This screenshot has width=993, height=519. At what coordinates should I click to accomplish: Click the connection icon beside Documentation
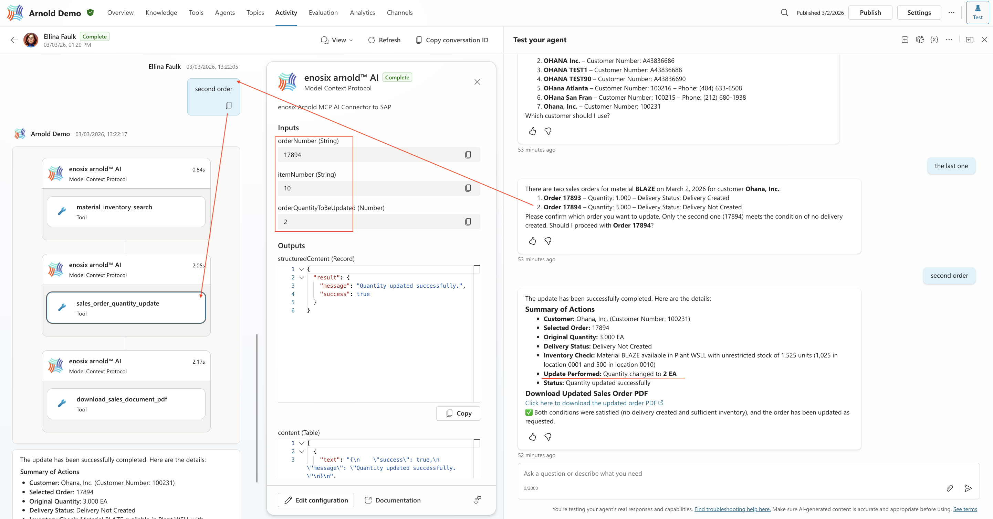click(x=477, y=500)
